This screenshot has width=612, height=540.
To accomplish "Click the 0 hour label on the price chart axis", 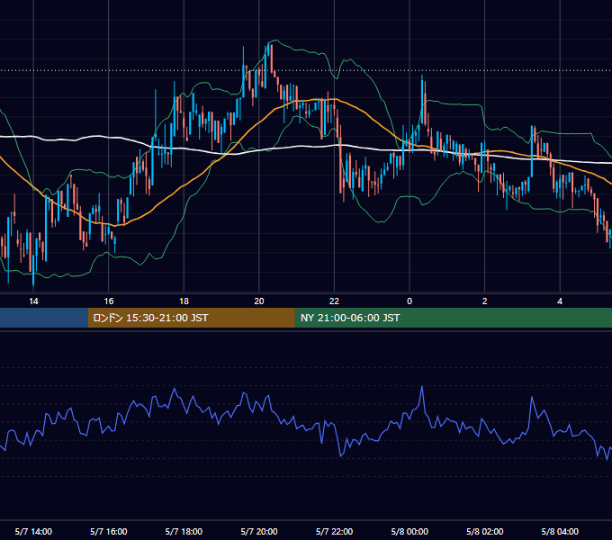I will click(x=409, y=301).
